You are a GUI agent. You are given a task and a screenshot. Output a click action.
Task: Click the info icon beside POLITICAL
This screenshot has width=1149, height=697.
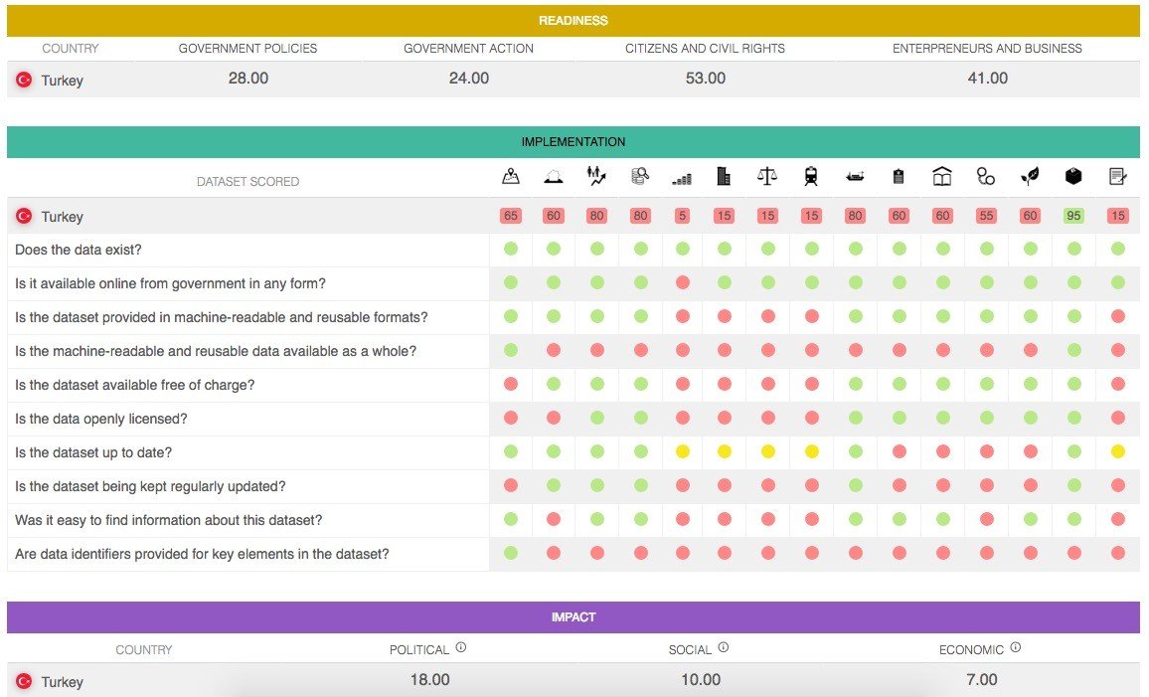tap(461, 647)
